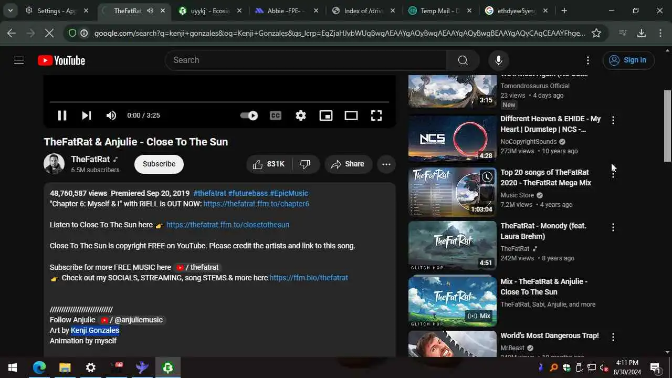Enter full screen mode

pyautogui.click(x=376, y=115)
